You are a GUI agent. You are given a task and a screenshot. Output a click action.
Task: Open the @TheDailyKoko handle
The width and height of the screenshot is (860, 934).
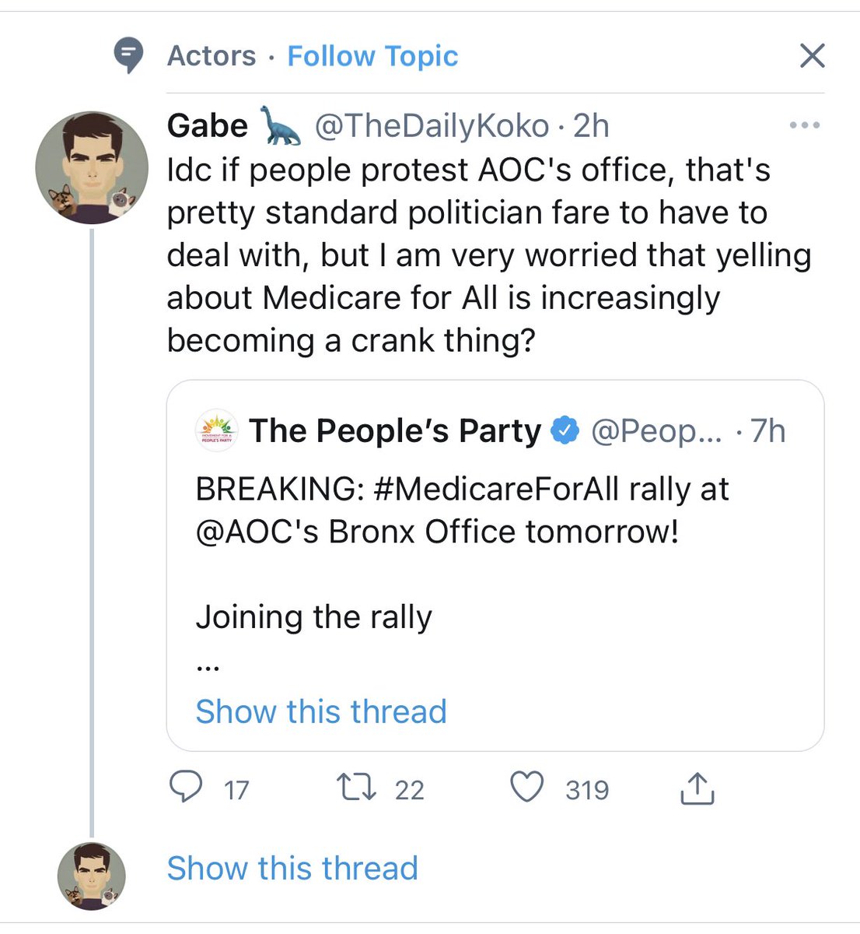coord(432,126)
